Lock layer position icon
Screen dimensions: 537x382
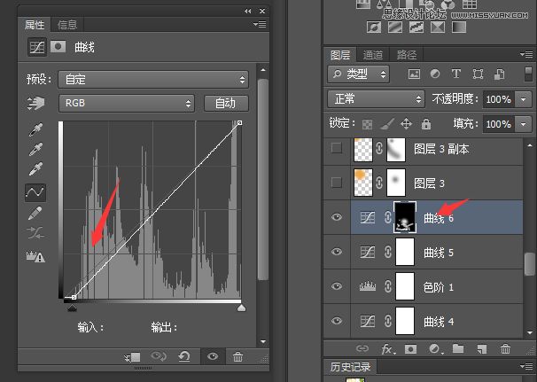pos(406,124)
